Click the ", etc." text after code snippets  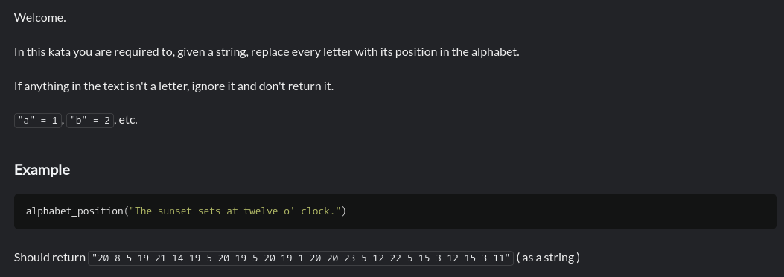[126, 120]
